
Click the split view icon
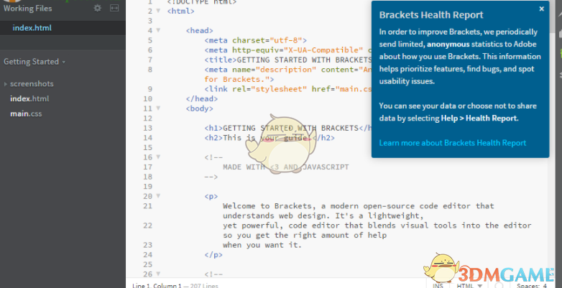point(114,9)
